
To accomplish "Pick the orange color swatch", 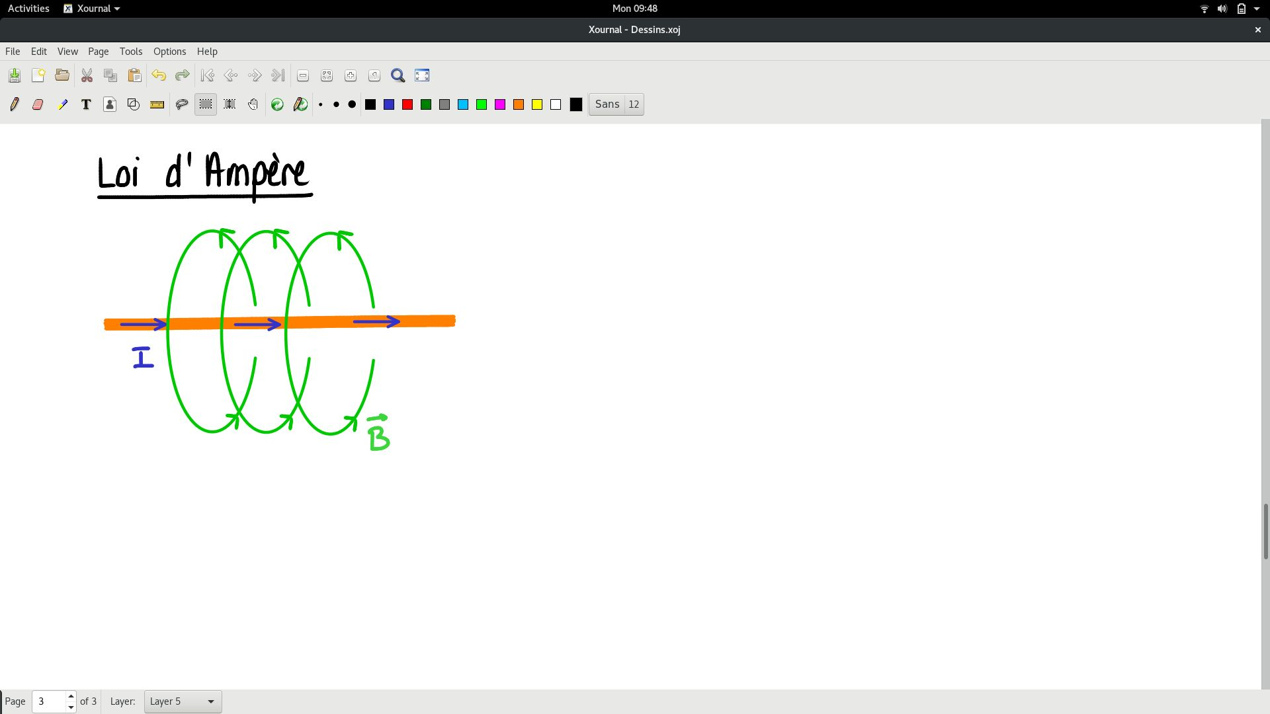I will click(x=519, y=104).
